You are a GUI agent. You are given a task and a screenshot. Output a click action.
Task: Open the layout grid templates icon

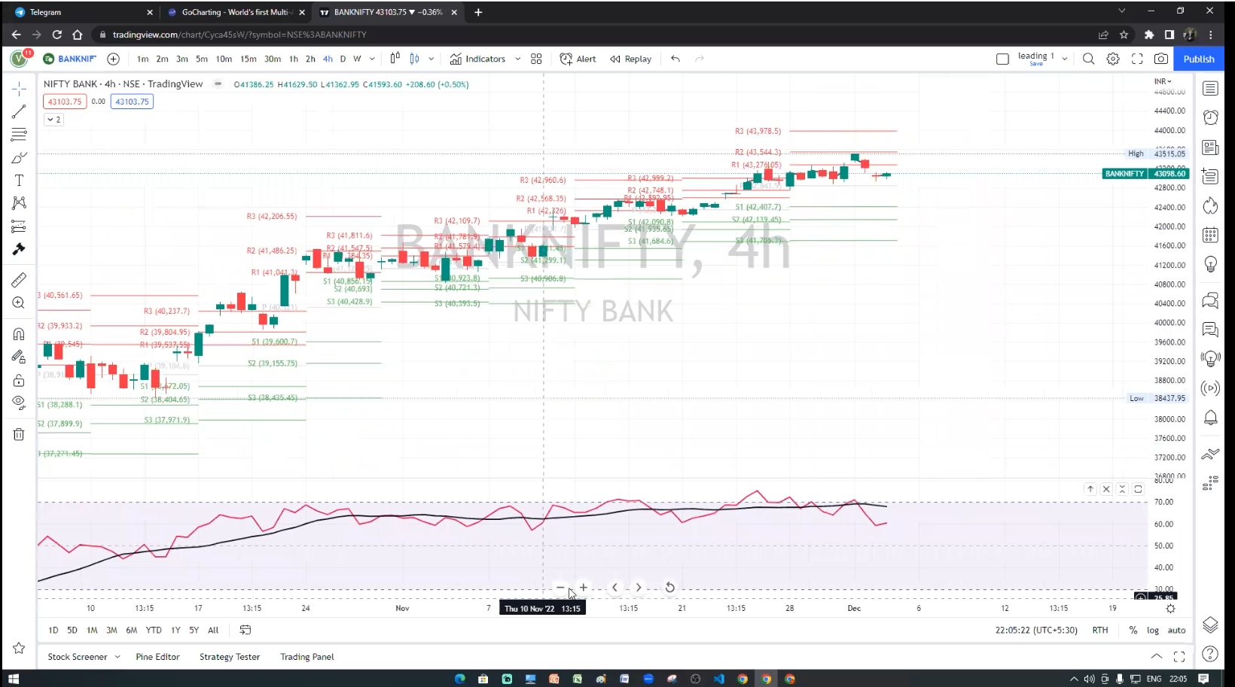pos(536,59)
